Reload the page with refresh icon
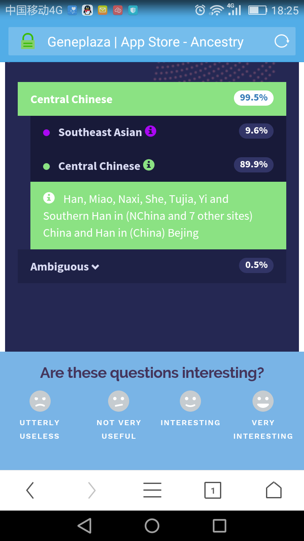 (282, 41)
